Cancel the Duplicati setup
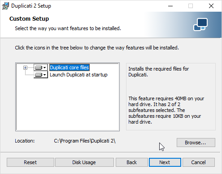Image resolution: width=222 pixels, height=174 pixels. click(x=199, y=162)
